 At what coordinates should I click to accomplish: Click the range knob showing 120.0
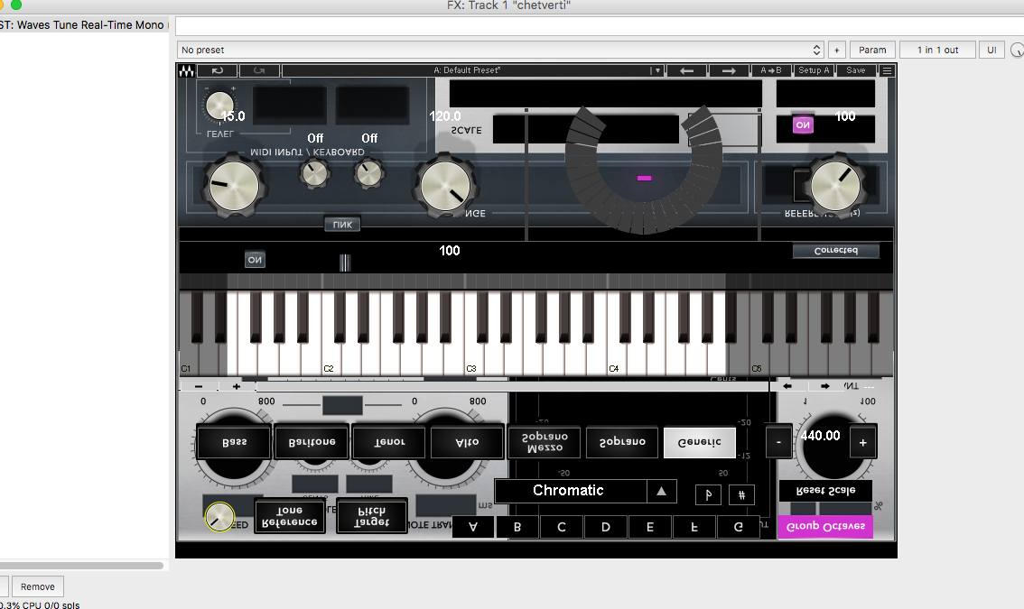point(445,185)
